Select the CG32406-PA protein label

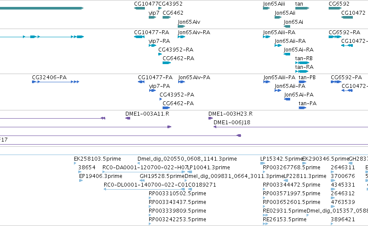[x=49, y=77]
